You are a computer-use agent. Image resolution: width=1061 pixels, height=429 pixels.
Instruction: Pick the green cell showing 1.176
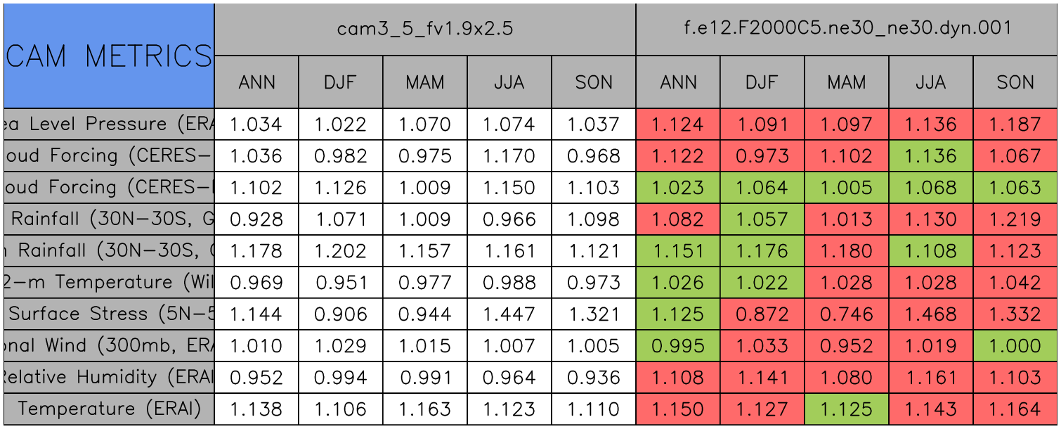(x=762, y=250)
